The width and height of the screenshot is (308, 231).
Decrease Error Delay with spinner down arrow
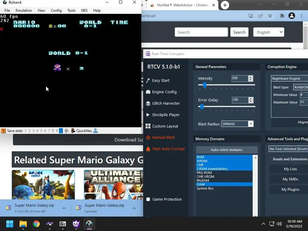[251, 102]
